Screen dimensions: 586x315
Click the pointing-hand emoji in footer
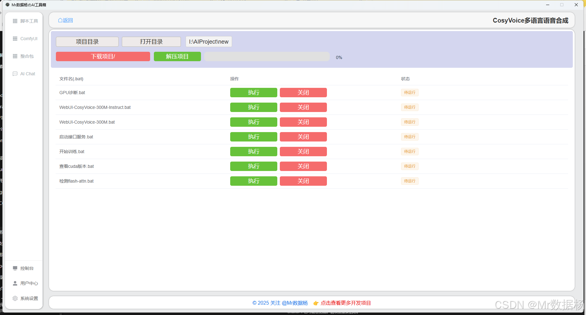[316, 303]
